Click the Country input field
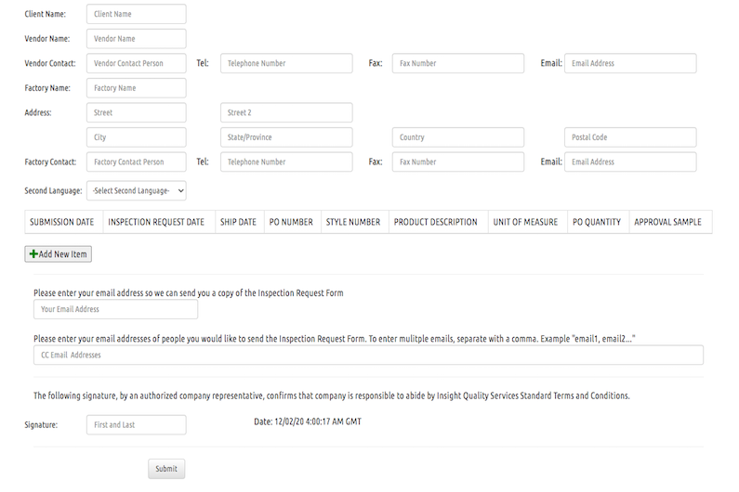This screenshot has width=739, height=492. [x=457, y=137]
